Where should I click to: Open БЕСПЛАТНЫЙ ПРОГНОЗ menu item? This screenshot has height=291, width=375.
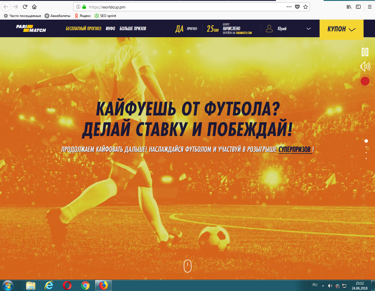pos(83,29)
